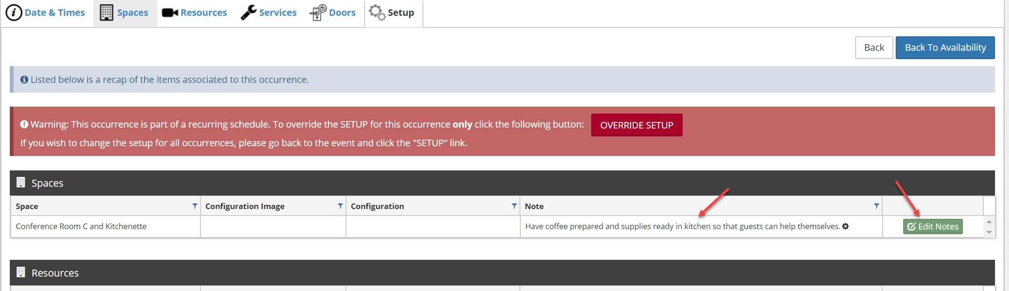Click the Resources section header icon
This screenshot has width=1009, height=291.
click(x=21, y=272)
